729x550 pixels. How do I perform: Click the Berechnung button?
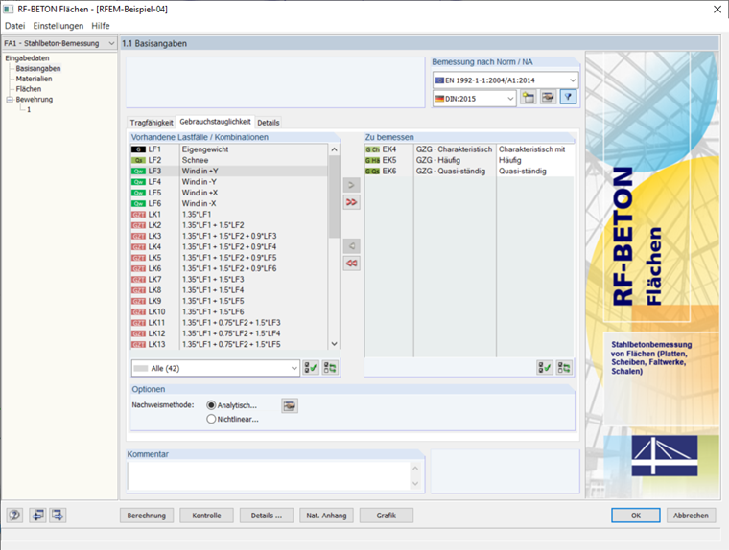147,516
